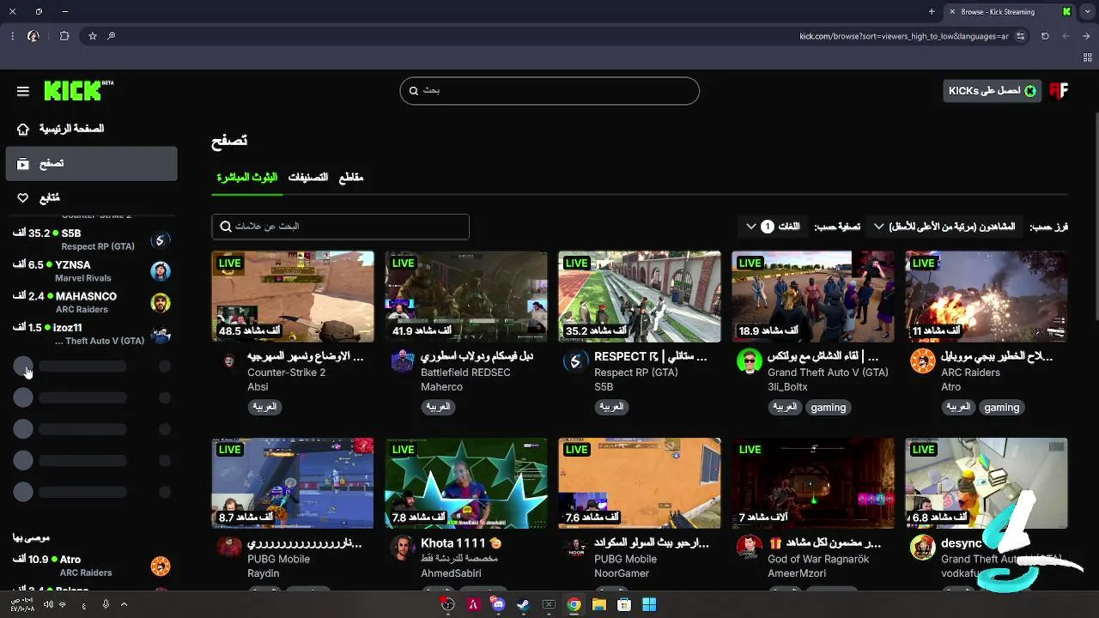Viewport: 1099px width, 618px height.
Task: Click the MAHASNCO sidebar channel name
Action: click(86, 296)
